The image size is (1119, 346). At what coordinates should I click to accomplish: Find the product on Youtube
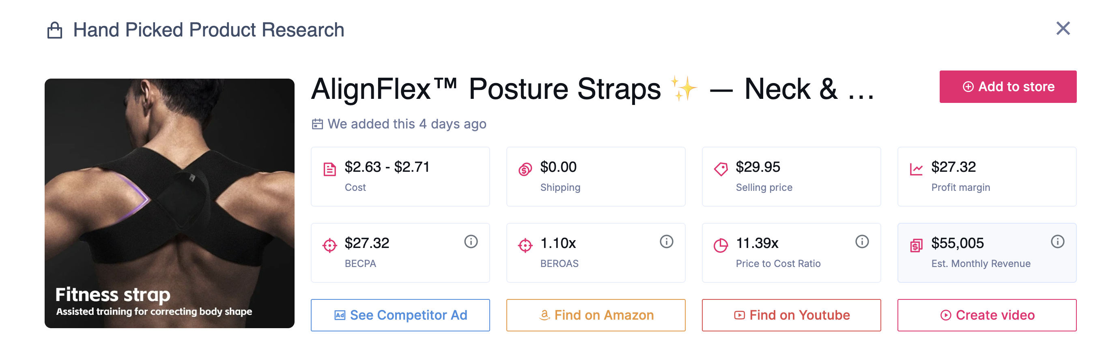pos(791,315)
